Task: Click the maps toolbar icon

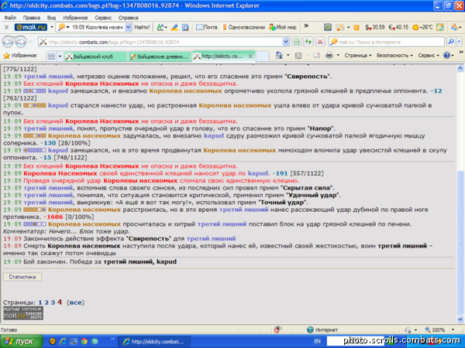Action: click(x=440, y=27)
